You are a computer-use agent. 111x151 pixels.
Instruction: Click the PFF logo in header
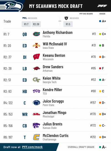(x=102, y=6)
